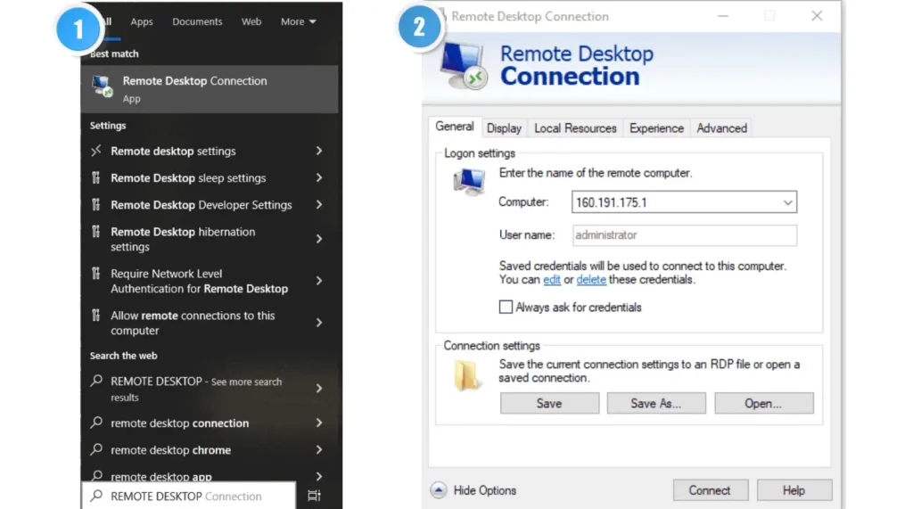Click the Allow remote connections settings icon

(x=96, y=315)
